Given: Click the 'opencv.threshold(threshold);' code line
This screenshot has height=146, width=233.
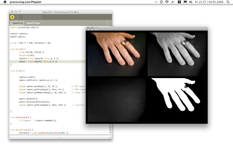Looking at the screenshot, I should click(x=34, y=102).
